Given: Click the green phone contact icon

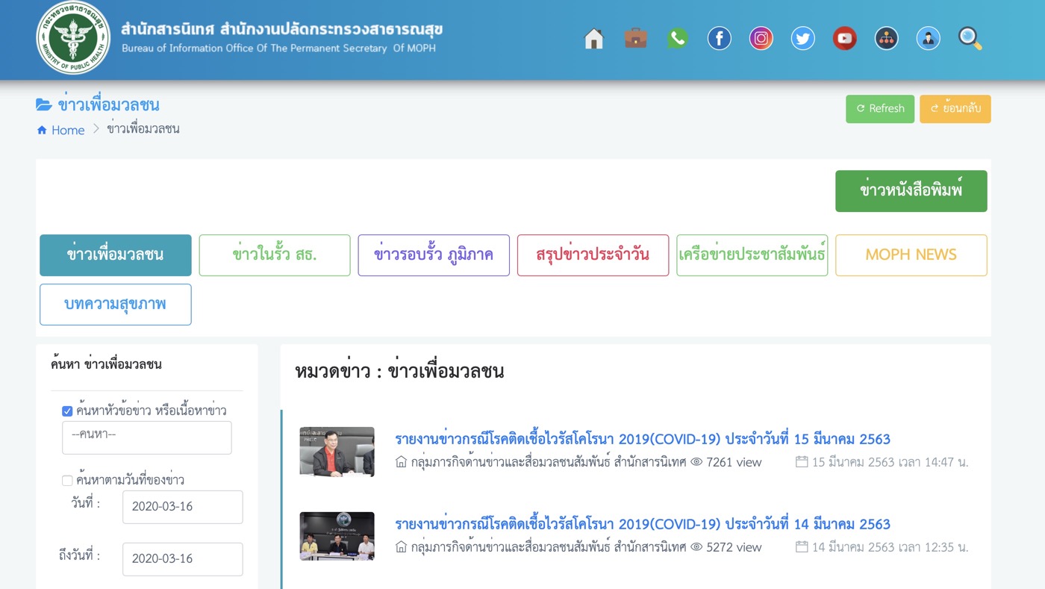Looking at the screenshot, I should 677,37.
